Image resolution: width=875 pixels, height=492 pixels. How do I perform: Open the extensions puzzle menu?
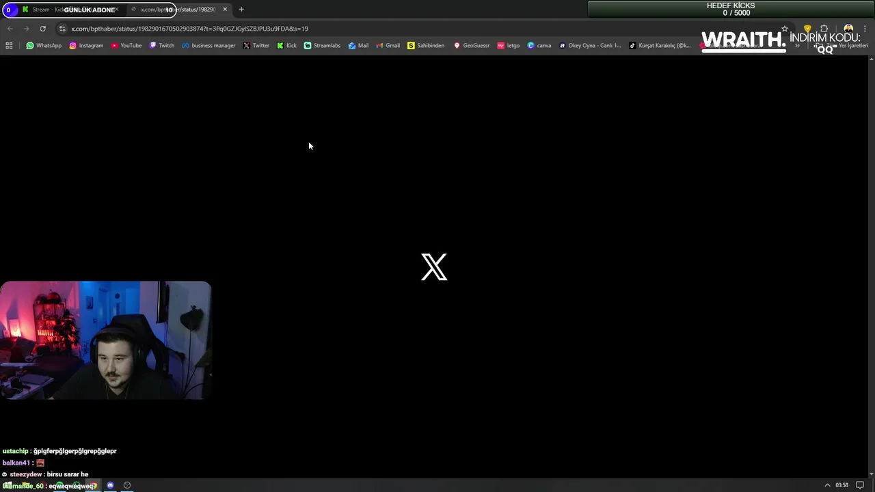tap(824, 29)
